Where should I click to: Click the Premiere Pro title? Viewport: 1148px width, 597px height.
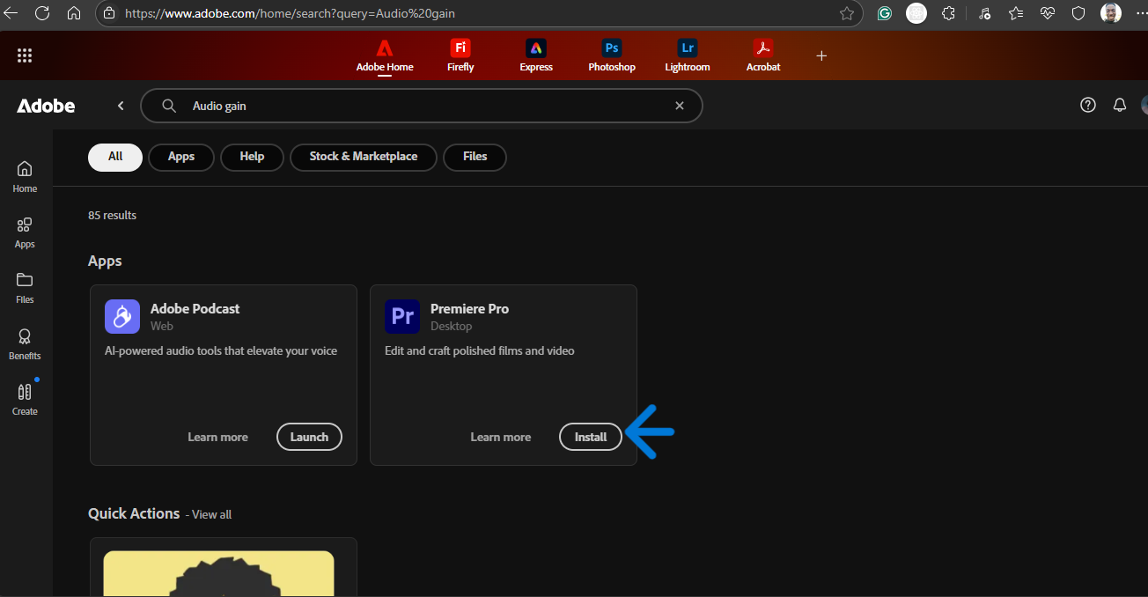pyautogui.click(x=469, y=308)
